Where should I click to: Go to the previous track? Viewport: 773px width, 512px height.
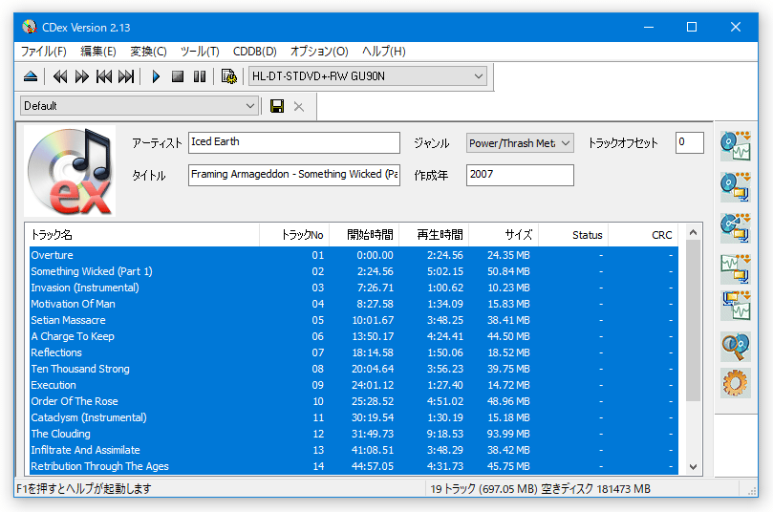click(104, 76)
